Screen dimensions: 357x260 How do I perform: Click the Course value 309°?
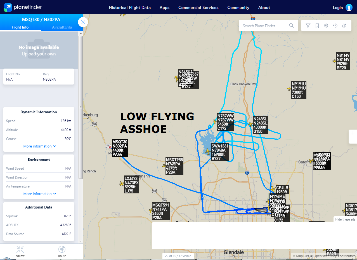68,139
